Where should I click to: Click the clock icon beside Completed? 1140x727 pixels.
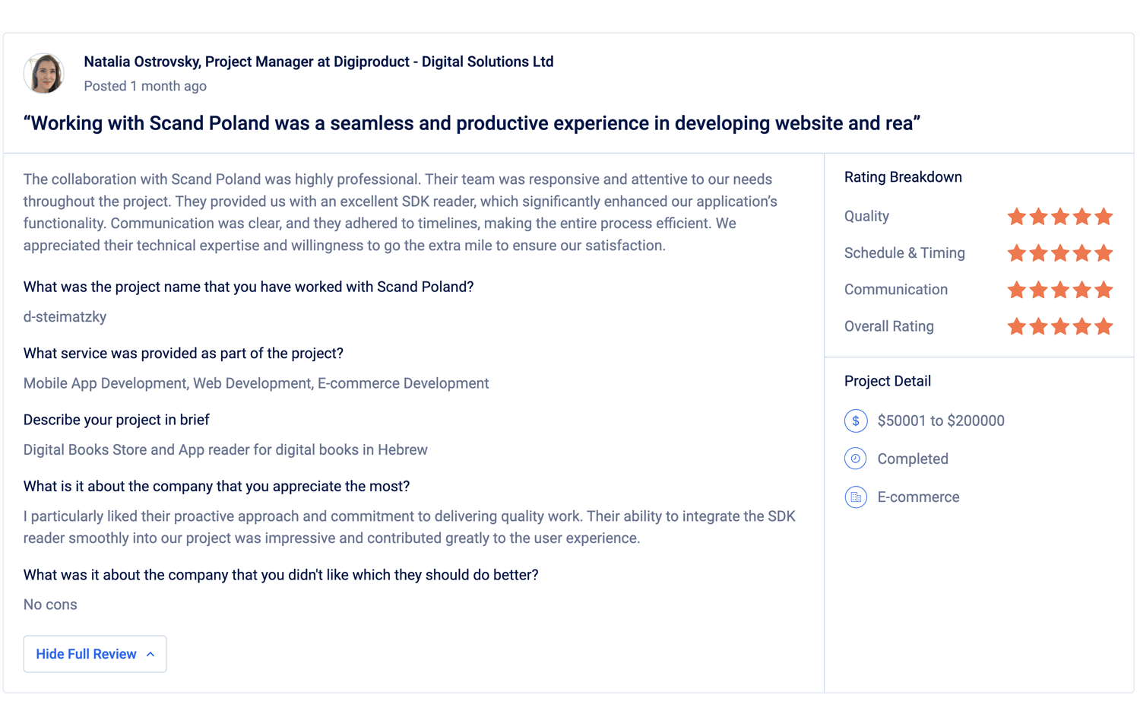(856, 459)
